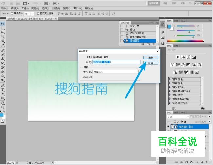Enable the 显示变换控件 checkbox
Image resolution: width=213 pixels, height=165 pixels.
click(38, 13)
